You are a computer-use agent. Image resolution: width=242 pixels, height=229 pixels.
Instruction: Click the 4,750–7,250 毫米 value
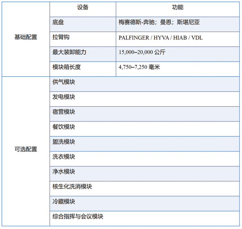139,67
